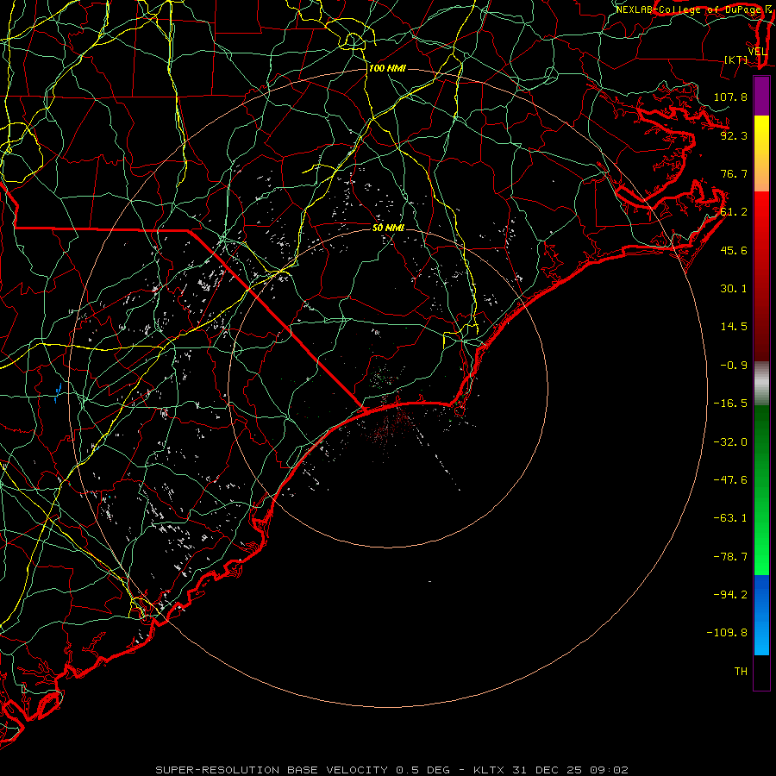Click the 76.7 legend value

pos(734,173)
